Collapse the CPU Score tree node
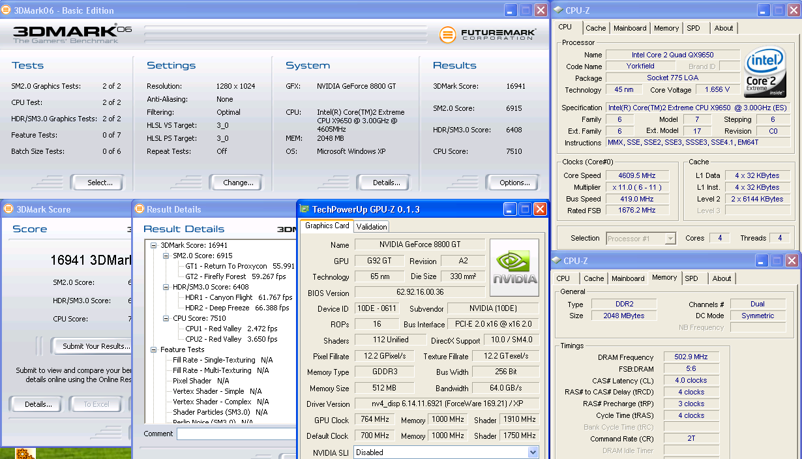The height and width of the screenshot is (459, 802). (x=166, y=319)
